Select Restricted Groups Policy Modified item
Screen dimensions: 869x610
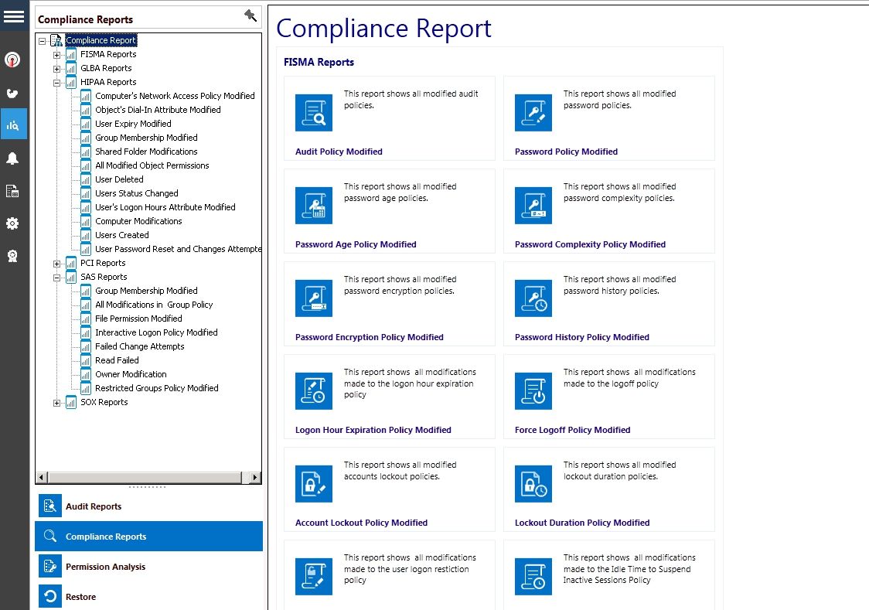157,388
